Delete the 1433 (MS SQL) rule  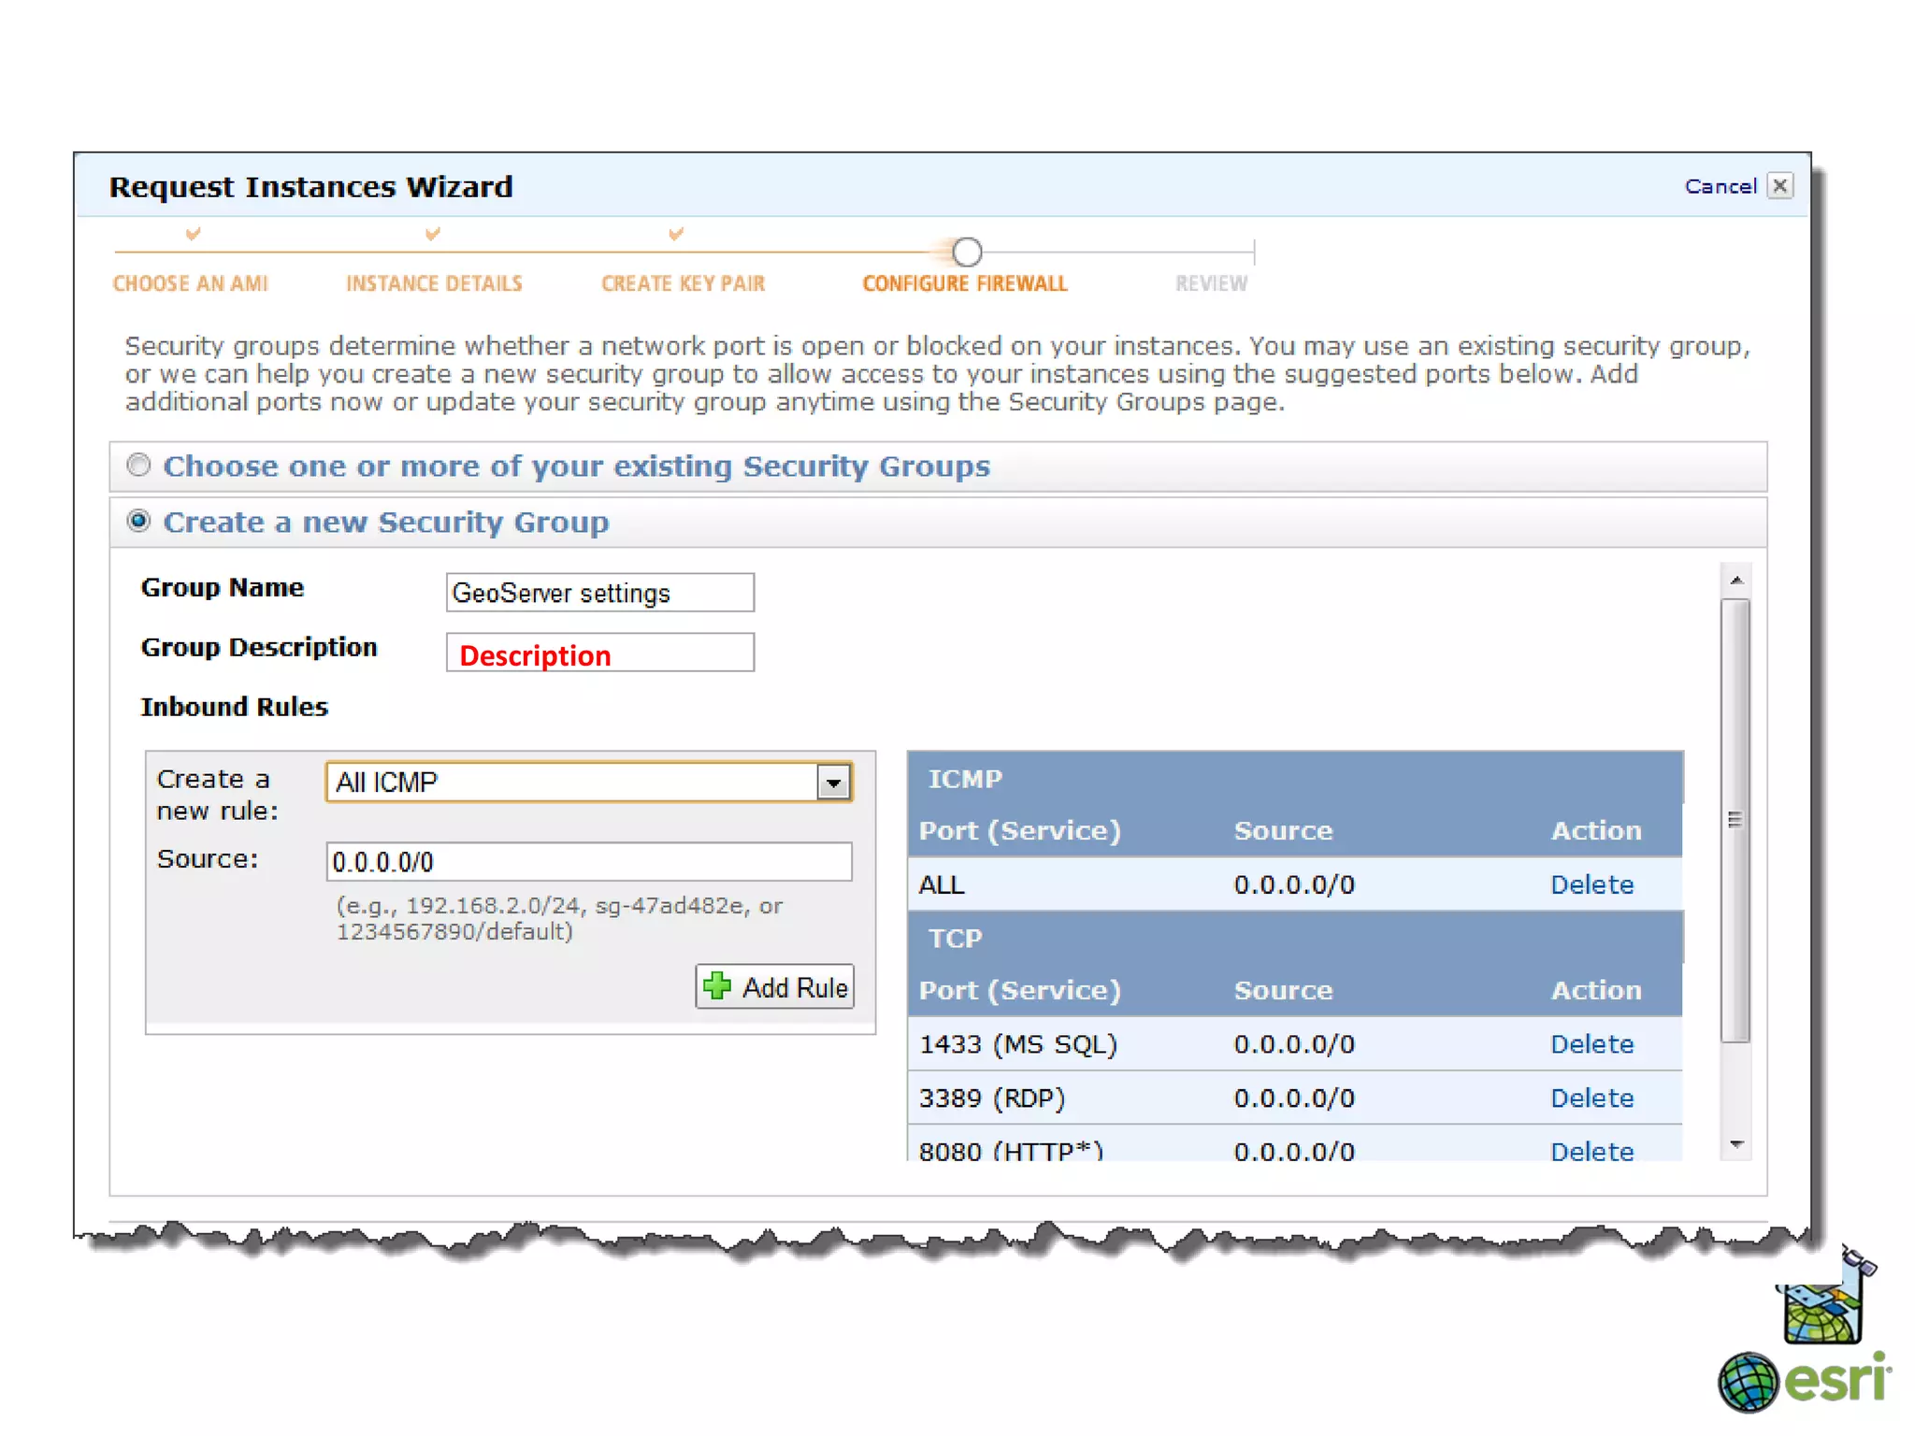point(1591,1043)
